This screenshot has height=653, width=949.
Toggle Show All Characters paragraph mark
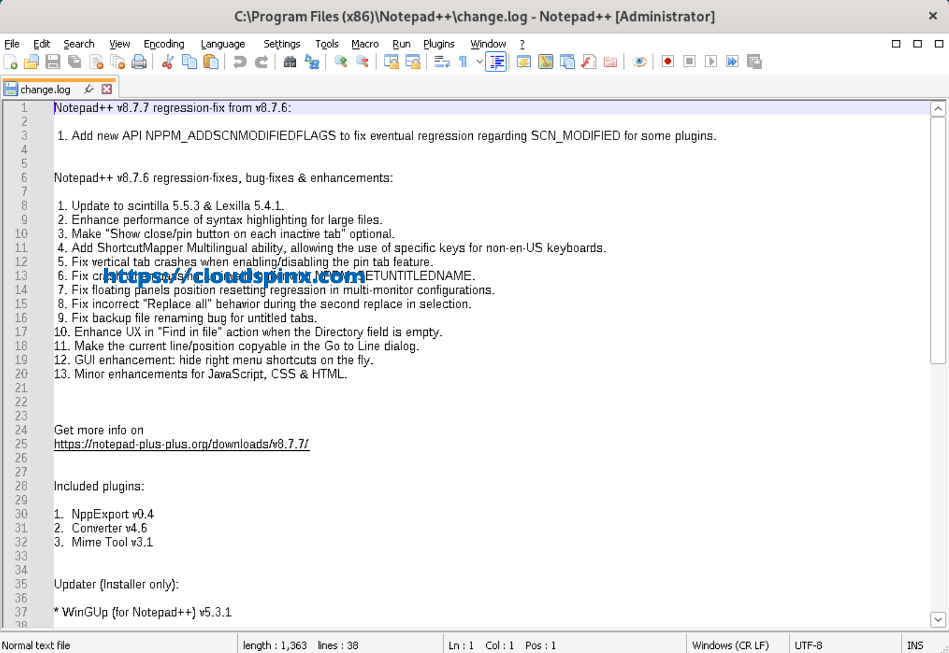click(462, 61)
